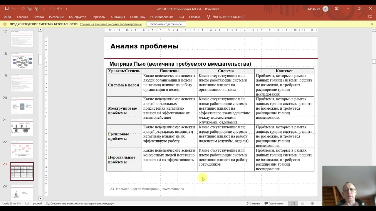
Task: Click the 'Система' column header
Action: (x=226, y=71)
